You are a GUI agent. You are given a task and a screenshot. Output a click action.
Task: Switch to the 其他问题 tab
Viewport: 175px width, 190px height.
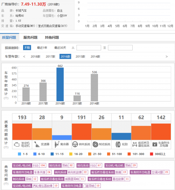tap(52, 37)
